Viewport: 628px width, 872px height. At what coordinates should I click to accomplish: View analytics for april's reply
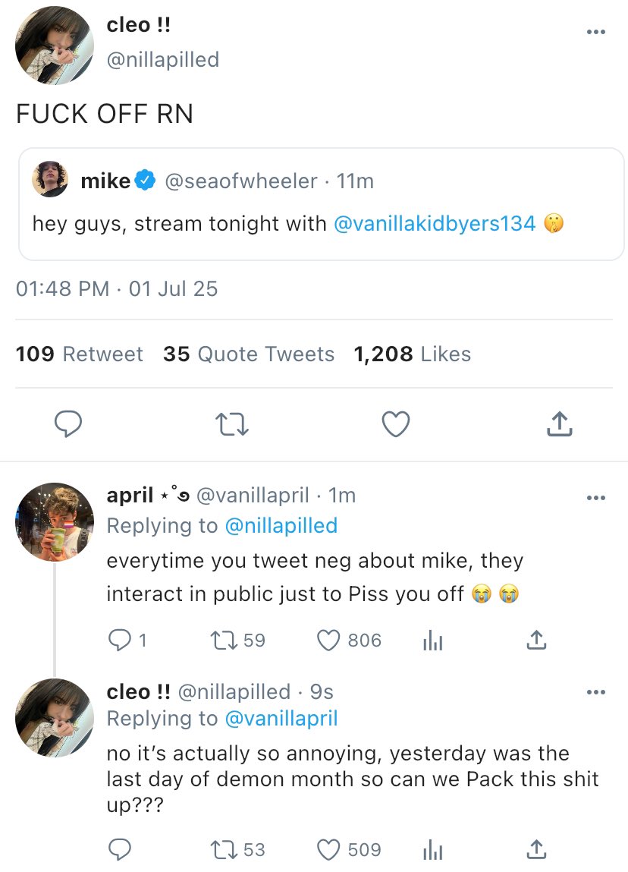point(432,641)
